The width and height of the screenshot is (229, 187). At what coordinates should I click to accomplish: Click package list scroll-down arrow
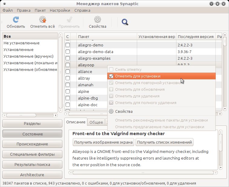[x=225, y=109]
